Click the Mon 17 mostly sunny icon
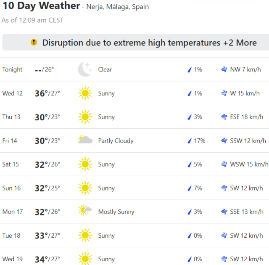The image size is (269, 265). 85,212
